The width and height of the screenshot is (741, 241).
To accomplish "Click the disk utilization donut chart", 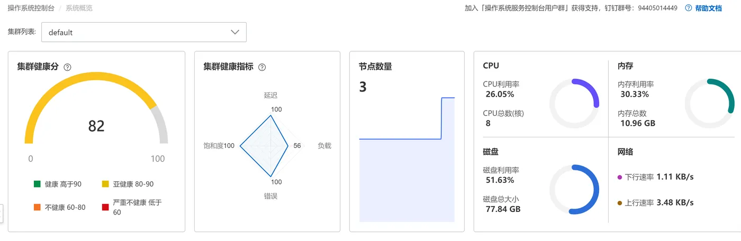I will tap(574, 190).
